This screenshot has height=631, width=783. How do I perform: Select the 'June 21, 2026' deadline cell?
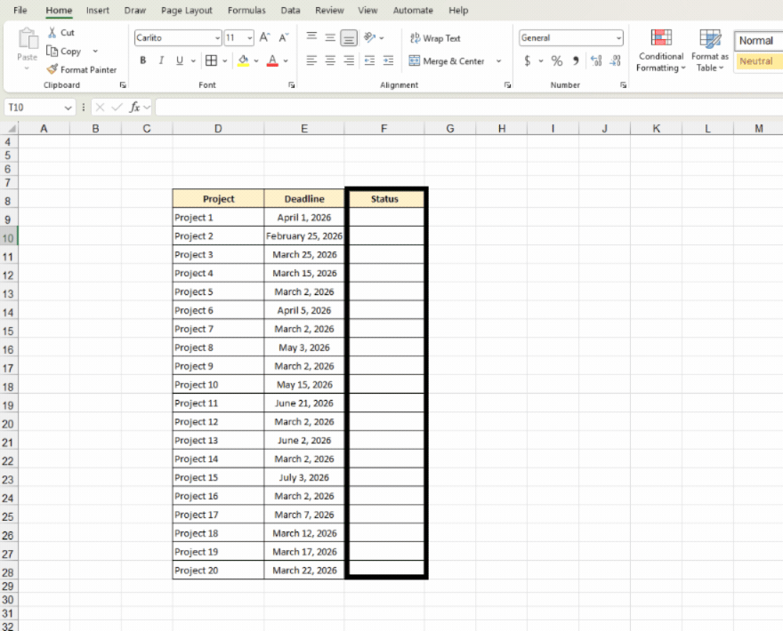tap(304, 403)
